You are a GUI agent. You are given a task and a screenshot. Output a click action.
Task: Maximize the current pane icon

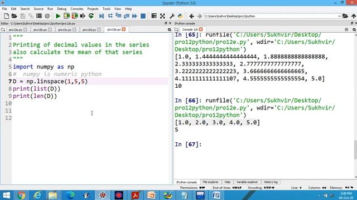pyautogui.click(x=154, y=16)
